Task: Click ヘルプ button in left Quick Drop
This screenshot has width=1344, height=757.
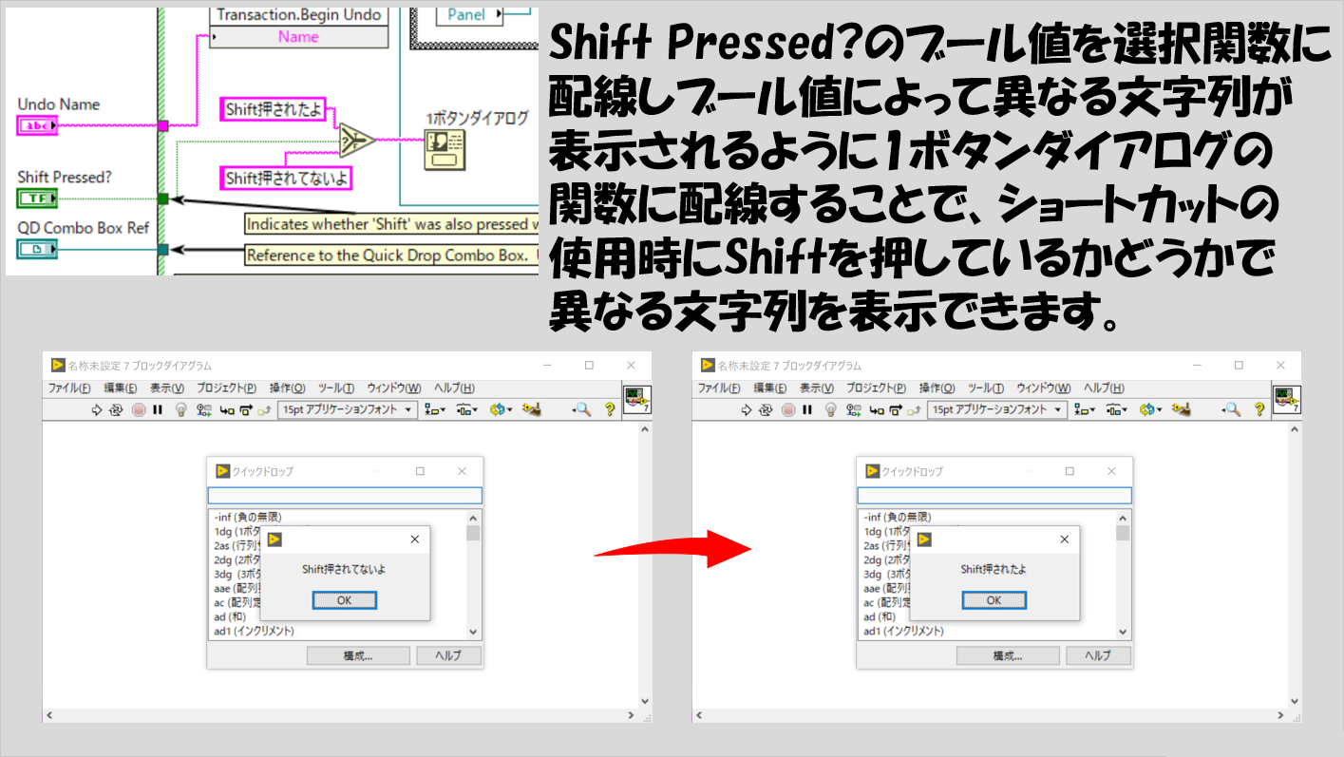Action: (x=448, y=655)
